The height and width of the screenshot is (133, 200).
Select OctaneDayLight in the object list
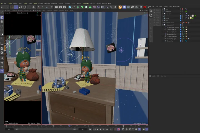[171, 39]
